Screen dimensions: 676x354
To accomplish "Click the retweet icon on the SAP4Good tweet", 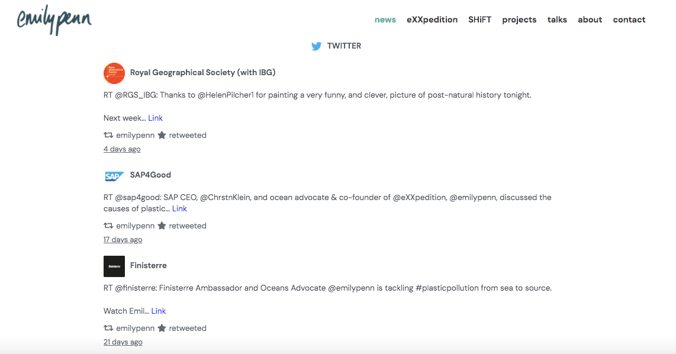I will (108, 226).
